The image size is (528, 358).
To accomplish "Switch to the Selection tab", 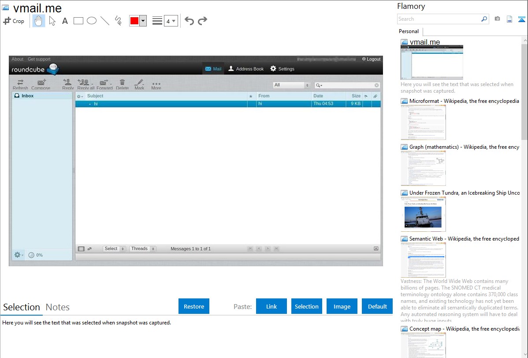I will click(22, 307).
